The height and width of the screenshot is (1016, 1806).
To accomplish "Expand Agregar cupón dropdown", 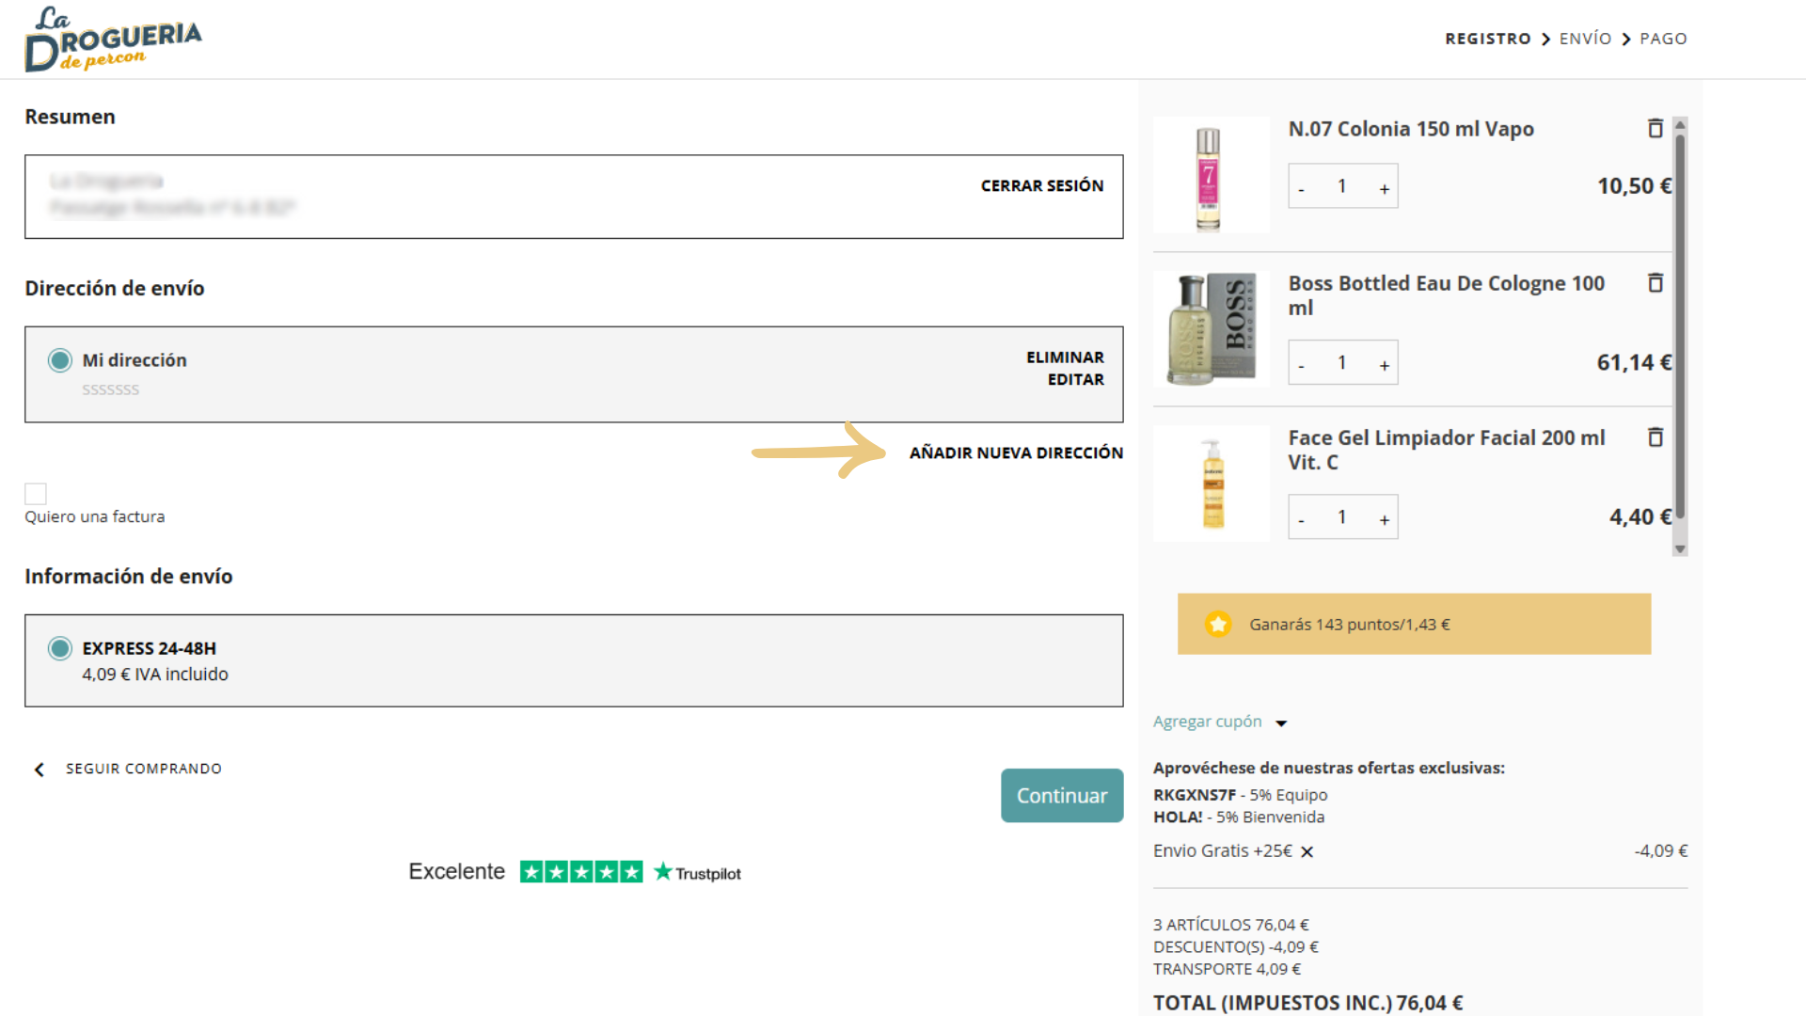I will 1220,722.
